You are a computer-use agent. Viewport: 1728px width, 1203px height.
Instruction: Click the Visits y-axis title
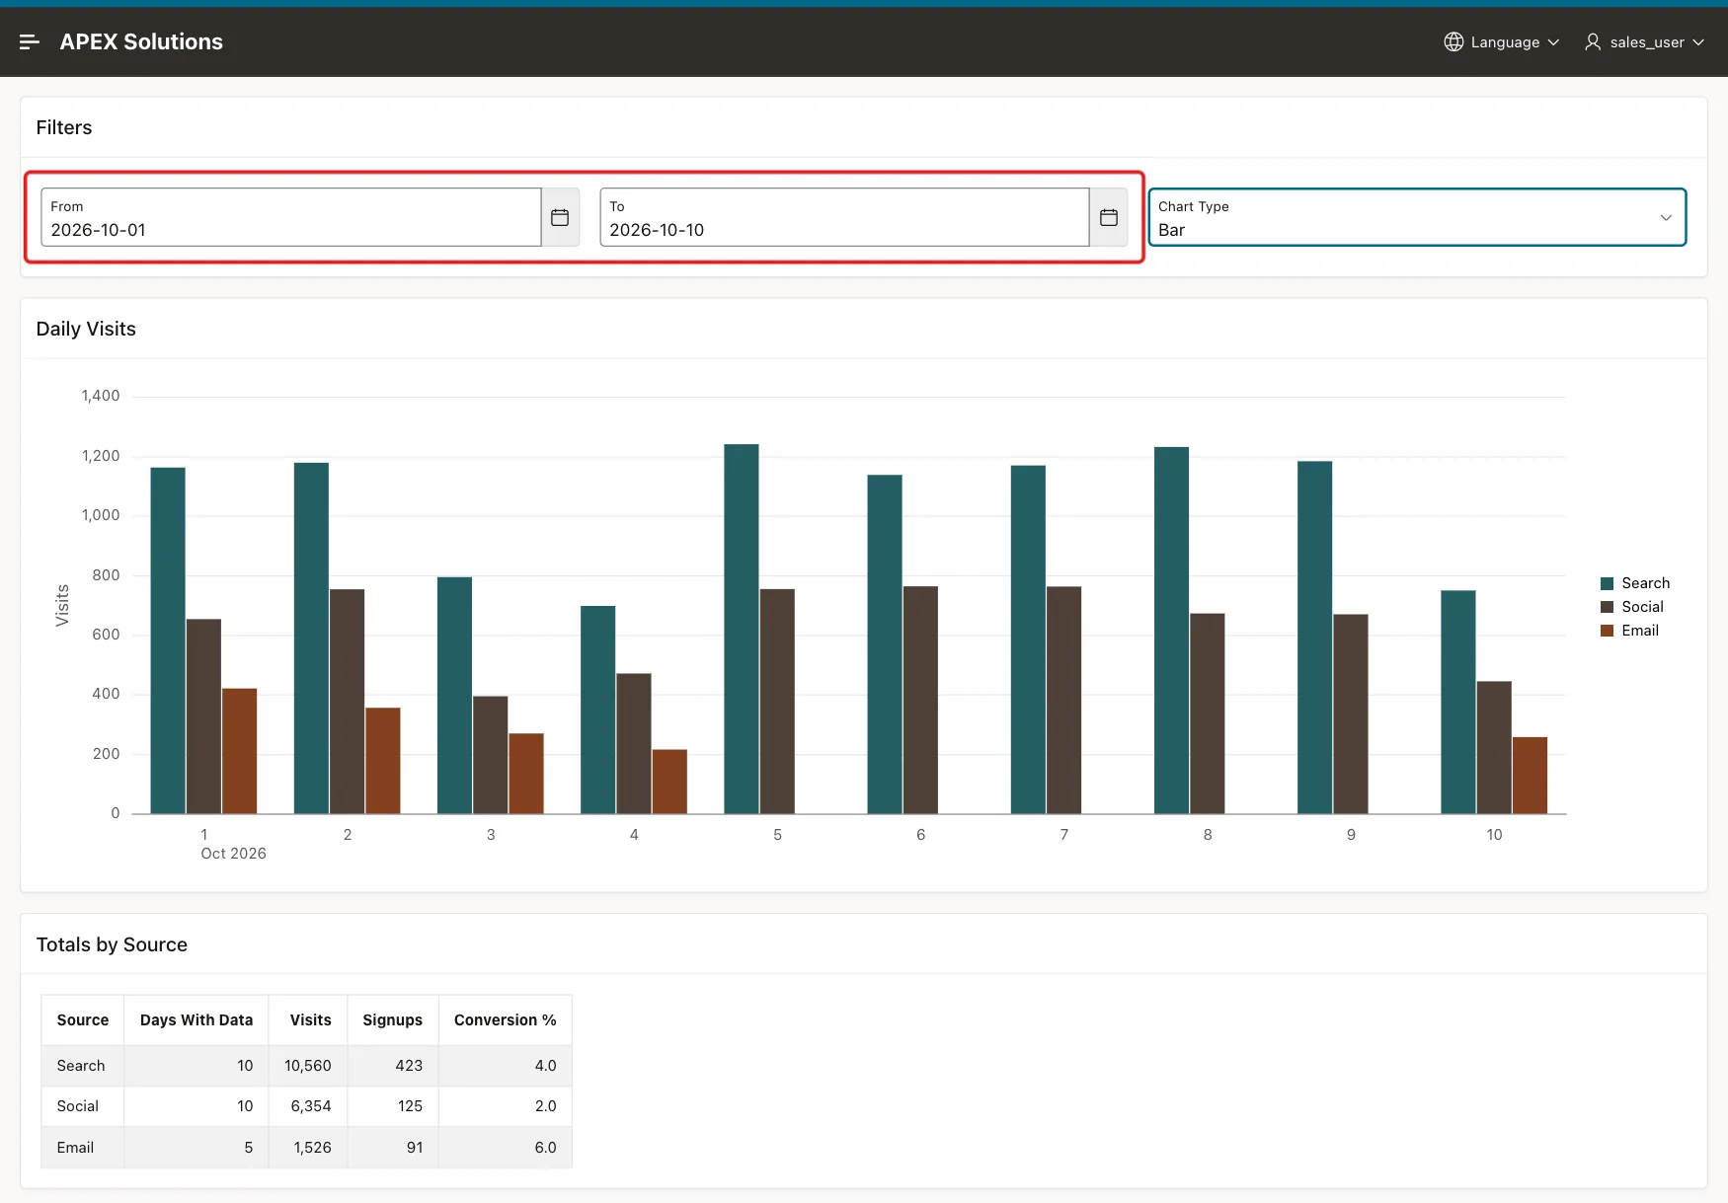click(x=62, y=605)
